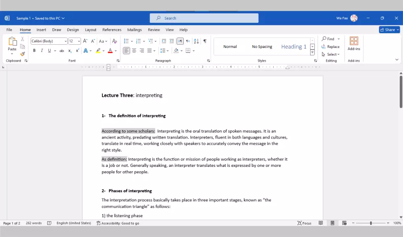This screenshot has height=237, width=403.
Task: Toggle italic formatting
Action: (x=42, y=51)
